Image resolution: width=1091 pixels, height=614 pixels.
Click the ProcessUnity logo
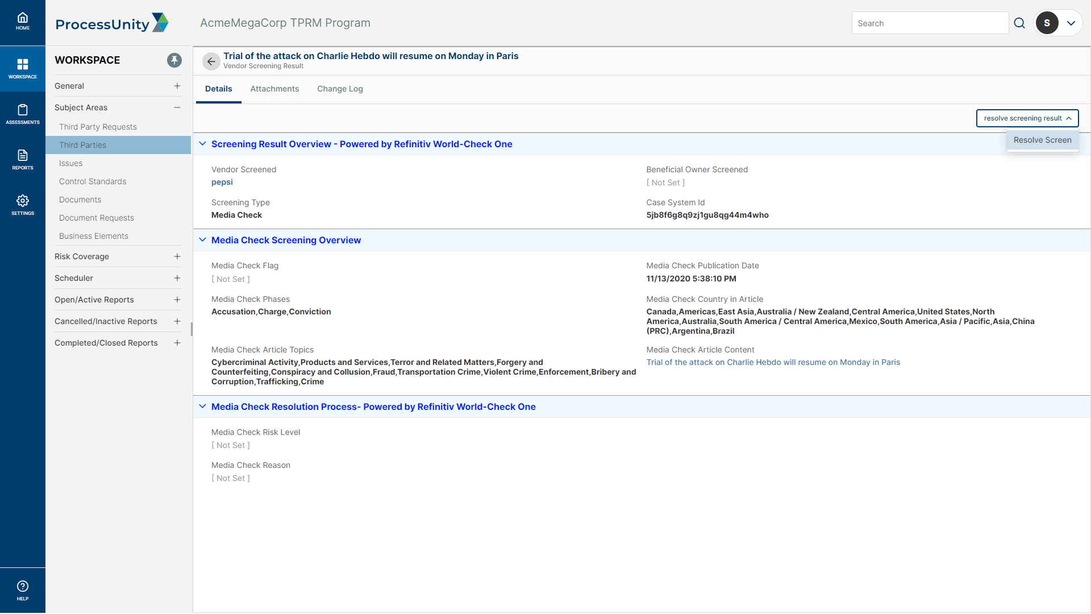(112, 23)
